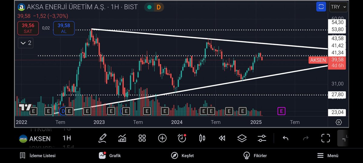This screenshot has width=363, height=163.
Task: Change chart type via candlestick icon
Action: 202,138
